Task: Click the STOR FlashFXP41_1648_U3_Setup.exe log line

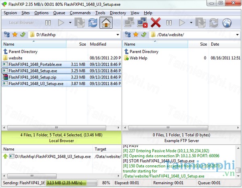Action: (159, 161)
